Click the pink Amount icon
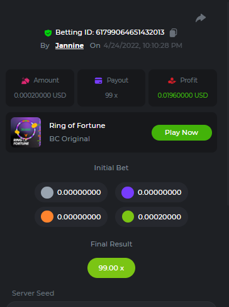The height and width of the screenshot is (307, 229). 25,81
